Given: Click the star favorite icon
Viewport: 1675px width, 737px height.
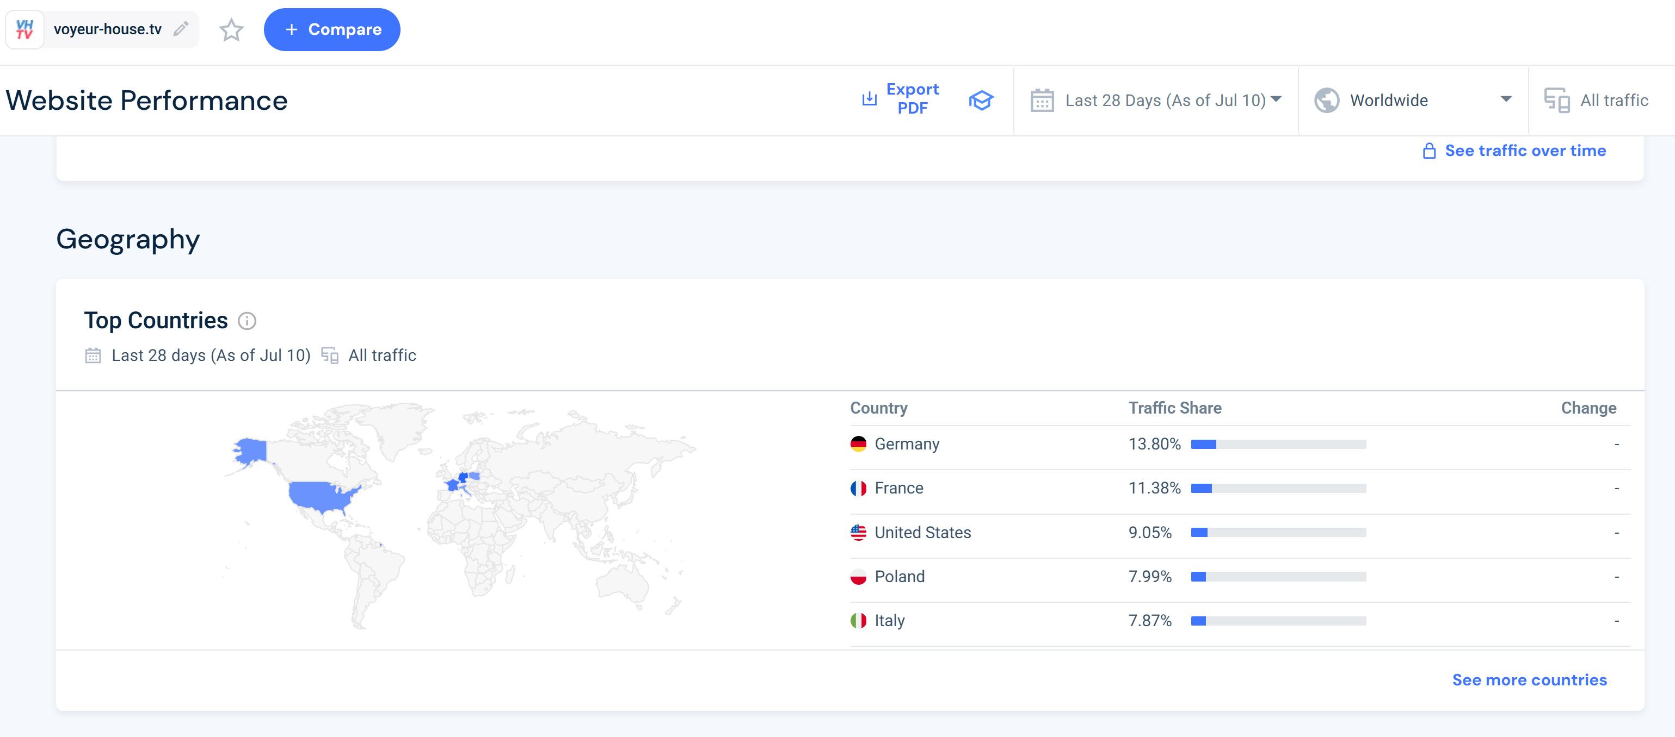Looking at the screenshot, I should pos(231,30).
